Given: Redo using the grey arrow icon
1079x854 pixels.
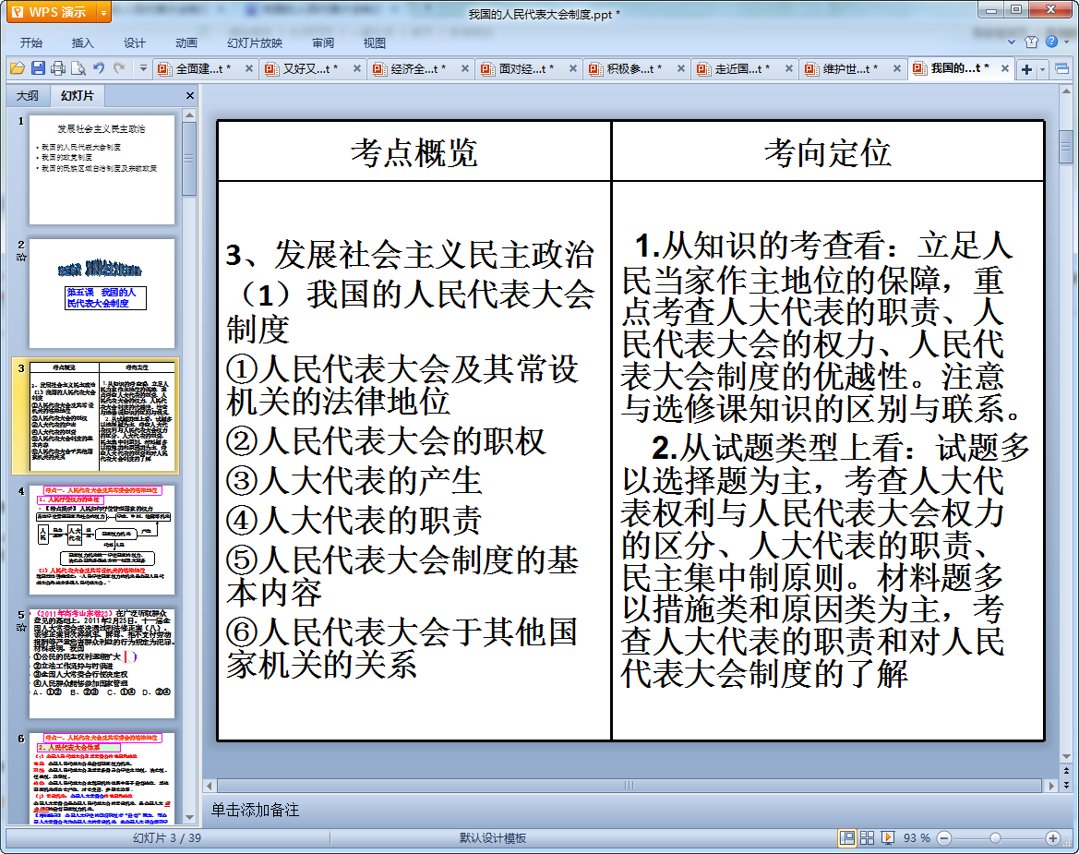Looking at the screenshot, I should 120,68.
